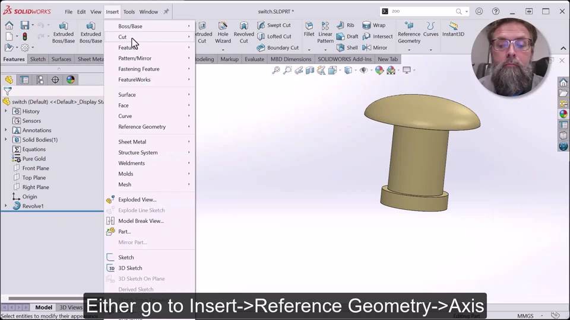Open the ConfigurationManager tab icon
This screenshot has width=570, height=320.
click(x=40, y=80)
